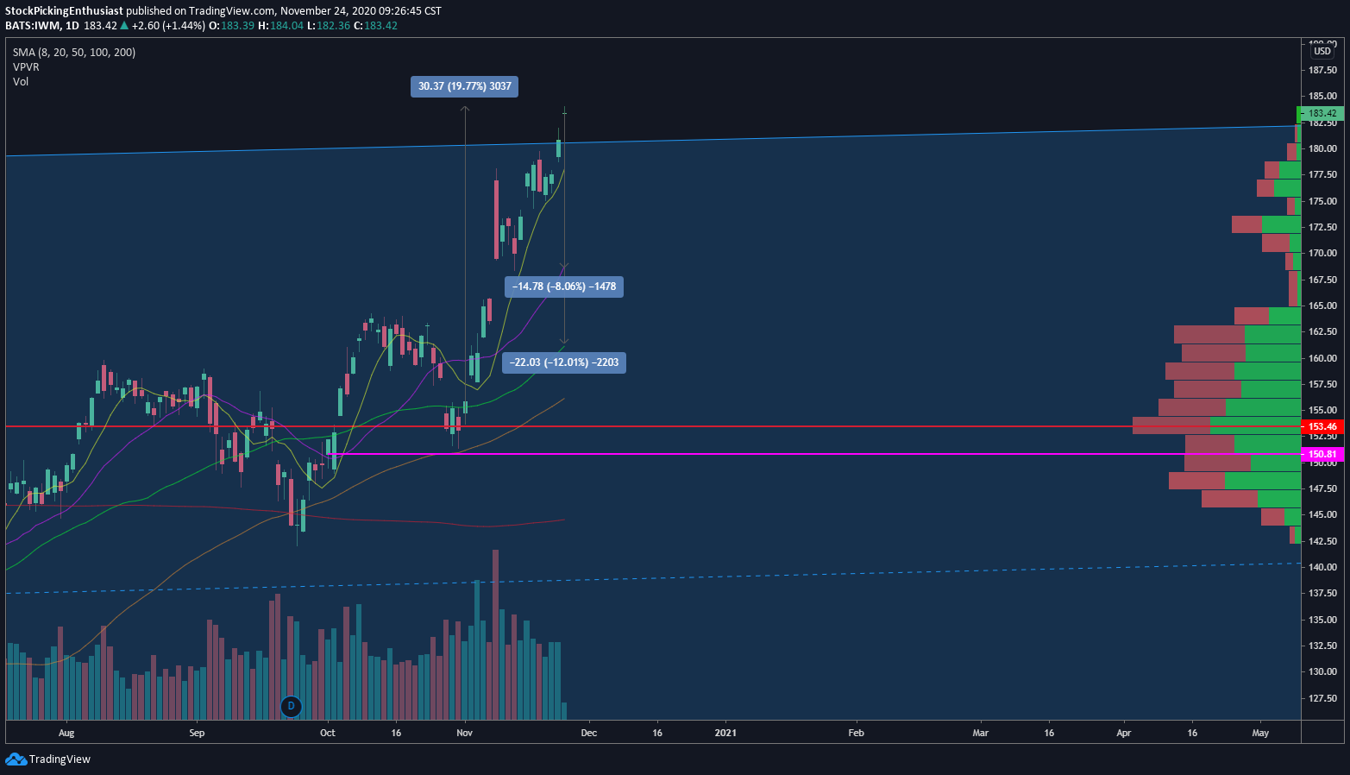Click the 187.50 price axis label

coord(1322,70)
